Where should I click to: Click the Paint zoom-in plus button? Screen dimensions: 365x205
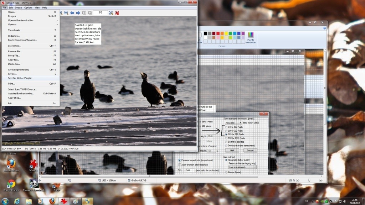point(321,180)
